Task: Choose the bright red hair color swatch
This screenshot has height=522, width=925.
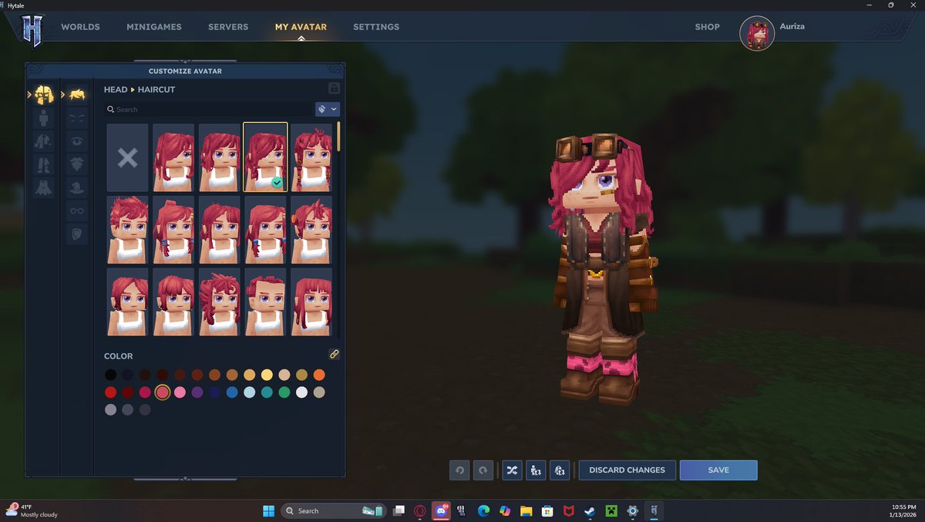Action: 111,392
